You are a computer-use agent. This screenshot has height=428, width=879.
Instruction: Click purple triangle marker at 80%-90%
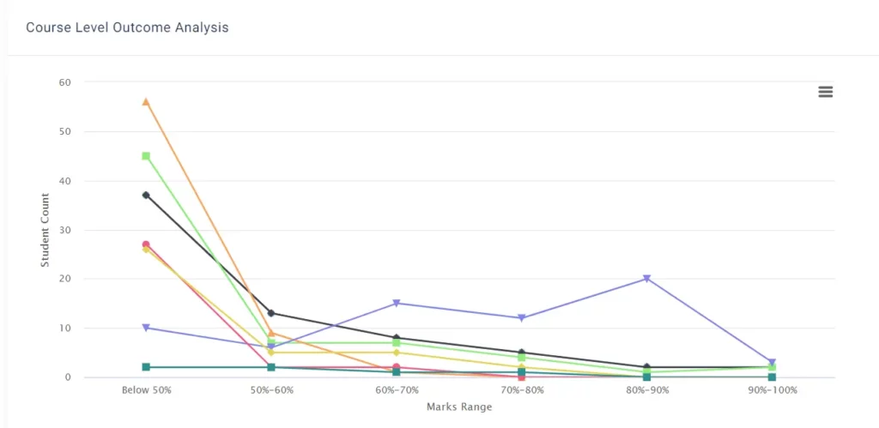(x=646, y=279)
